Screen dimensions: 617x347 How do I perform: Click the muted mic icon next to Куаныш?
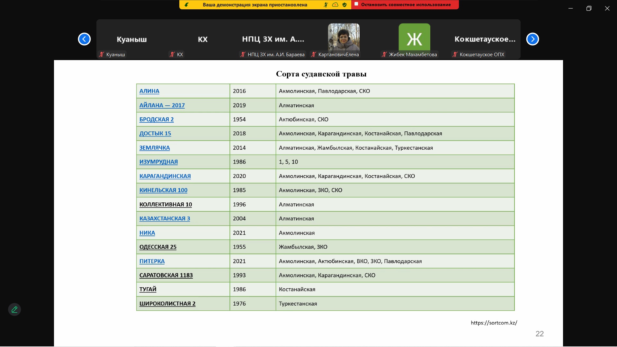click(102, 55)
